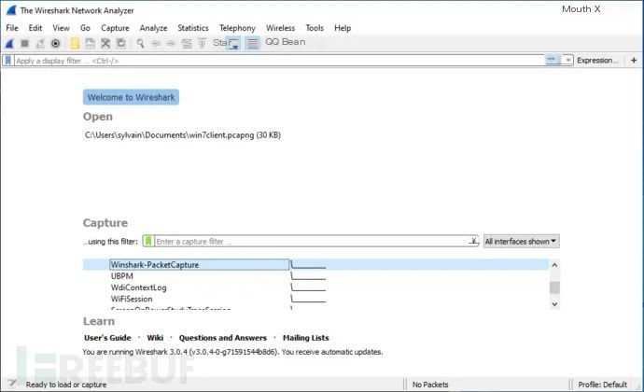Reload this capture file icon
This screenshot has width=644, height=392.
tap(121, 43)
